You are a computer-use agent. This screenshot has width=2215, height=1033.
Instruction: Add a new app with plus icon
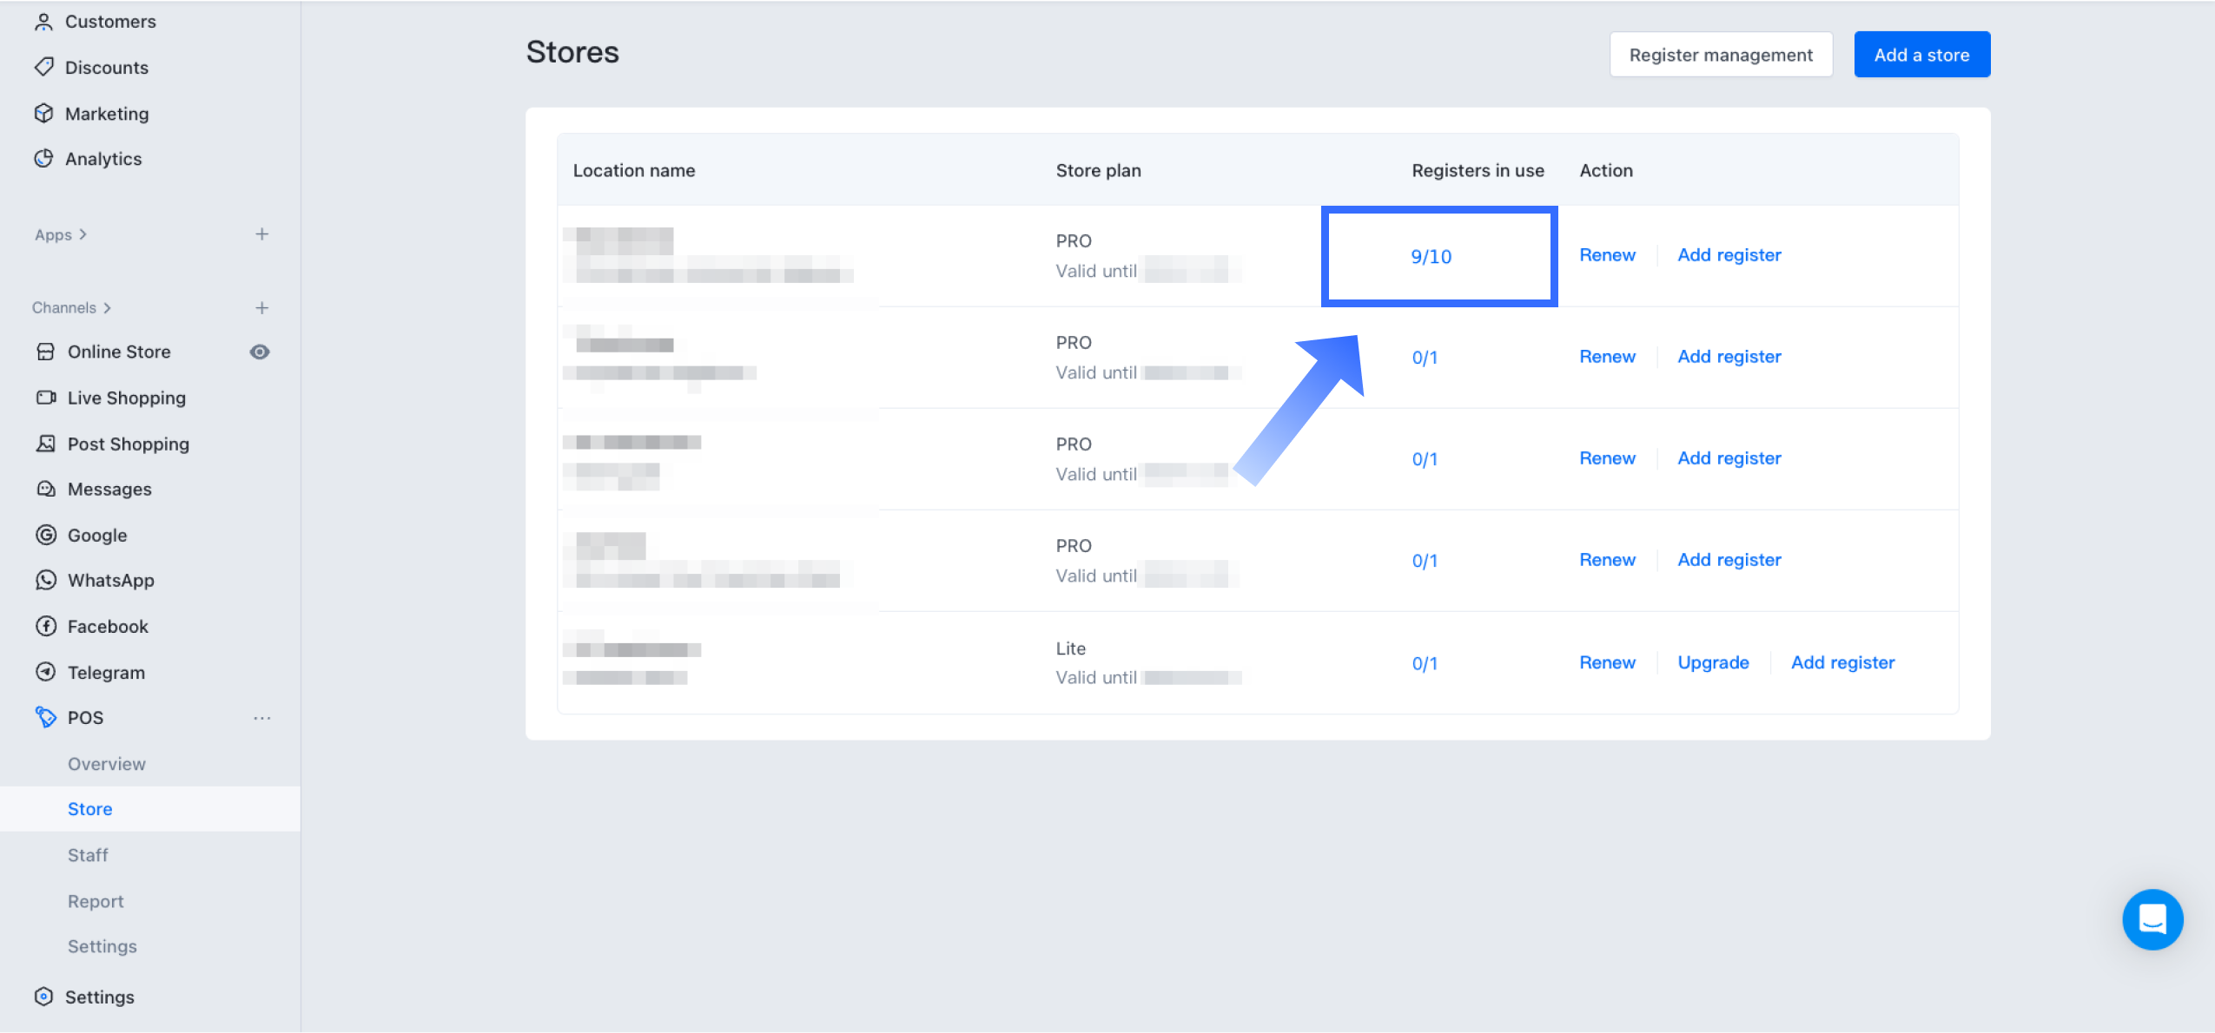coord(261,234)
